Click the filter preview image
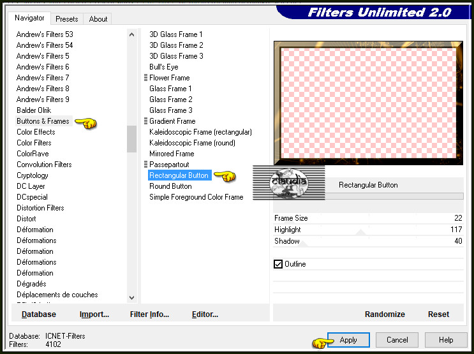The width and height of the screenshot is (474, 354). coord(368,103)
